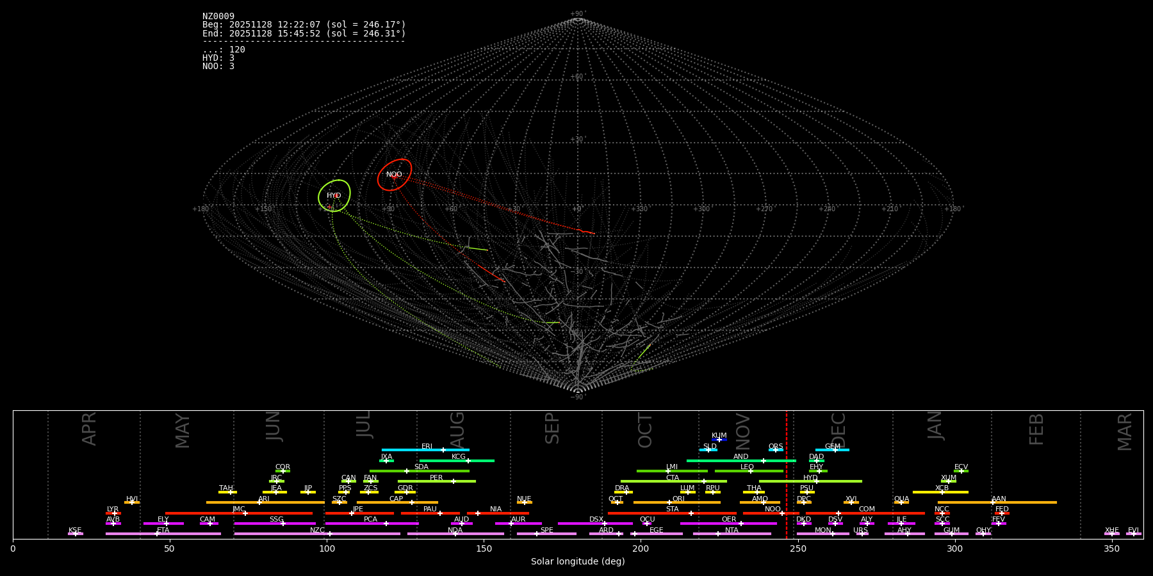Select the KSE shower bar in the timeline
The image size is (1153, 576).
pos(76,534)
